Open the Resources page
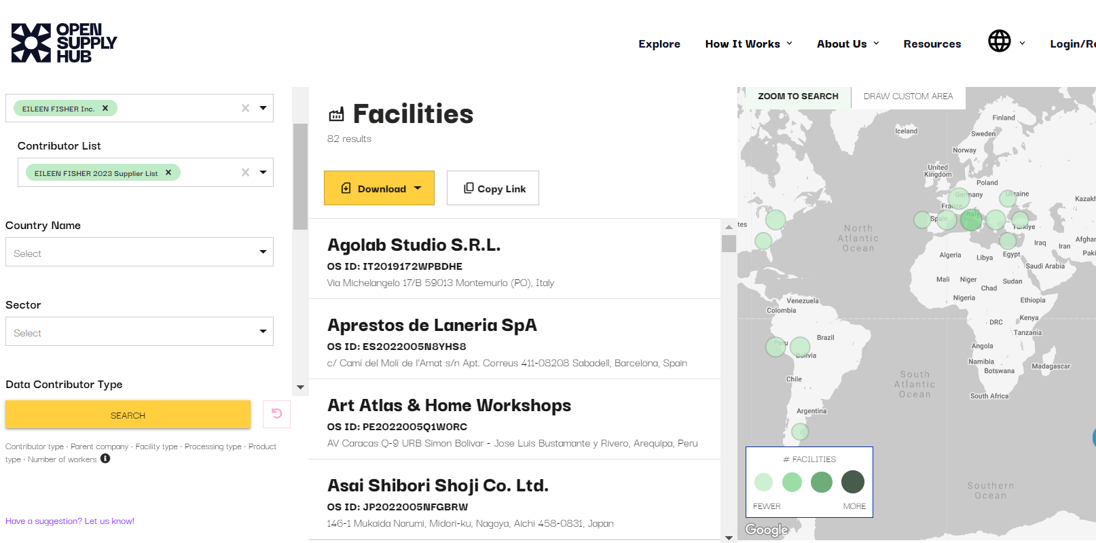 (x=932, y=43)
